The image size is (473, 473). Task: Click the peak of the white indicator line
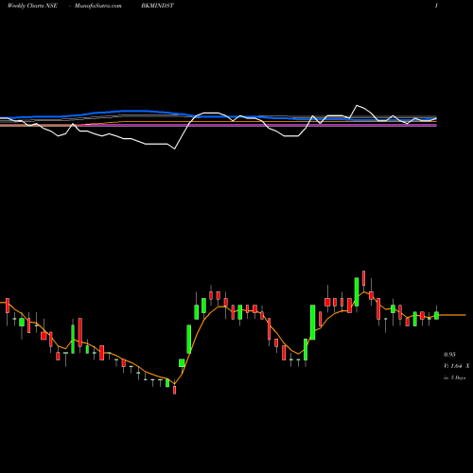[357, 105]
